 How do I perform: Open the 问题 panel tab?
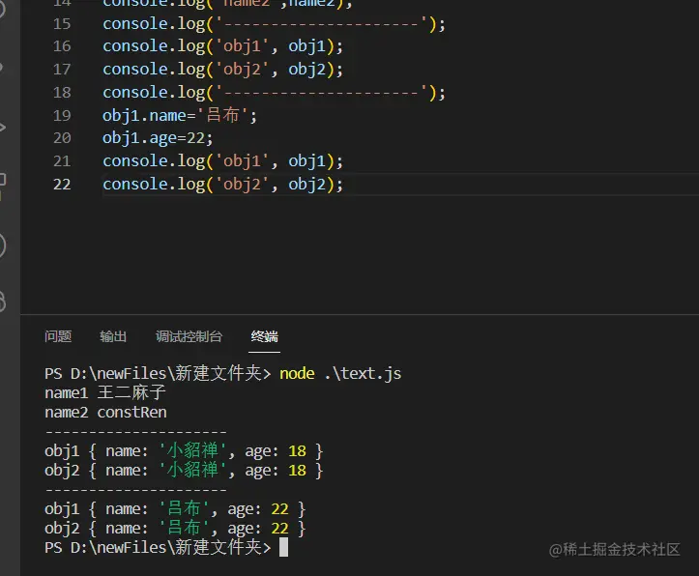[58, 336]
